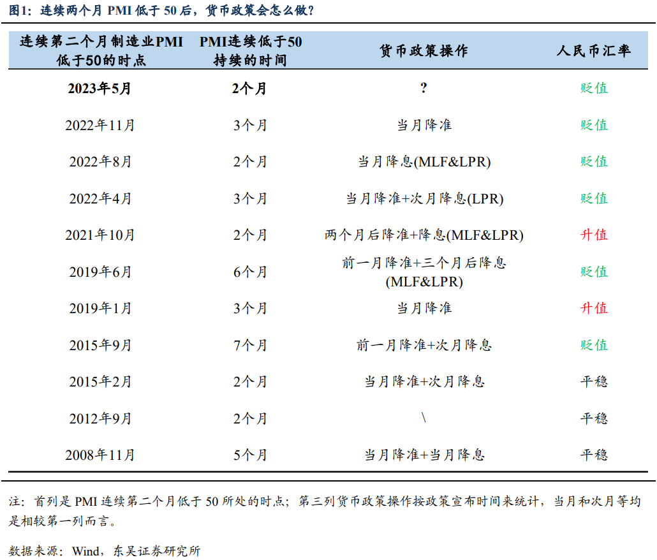Select the '2022年11月' date cell
The width and height of the screenshot is (657, 560).
click(100, 126)
